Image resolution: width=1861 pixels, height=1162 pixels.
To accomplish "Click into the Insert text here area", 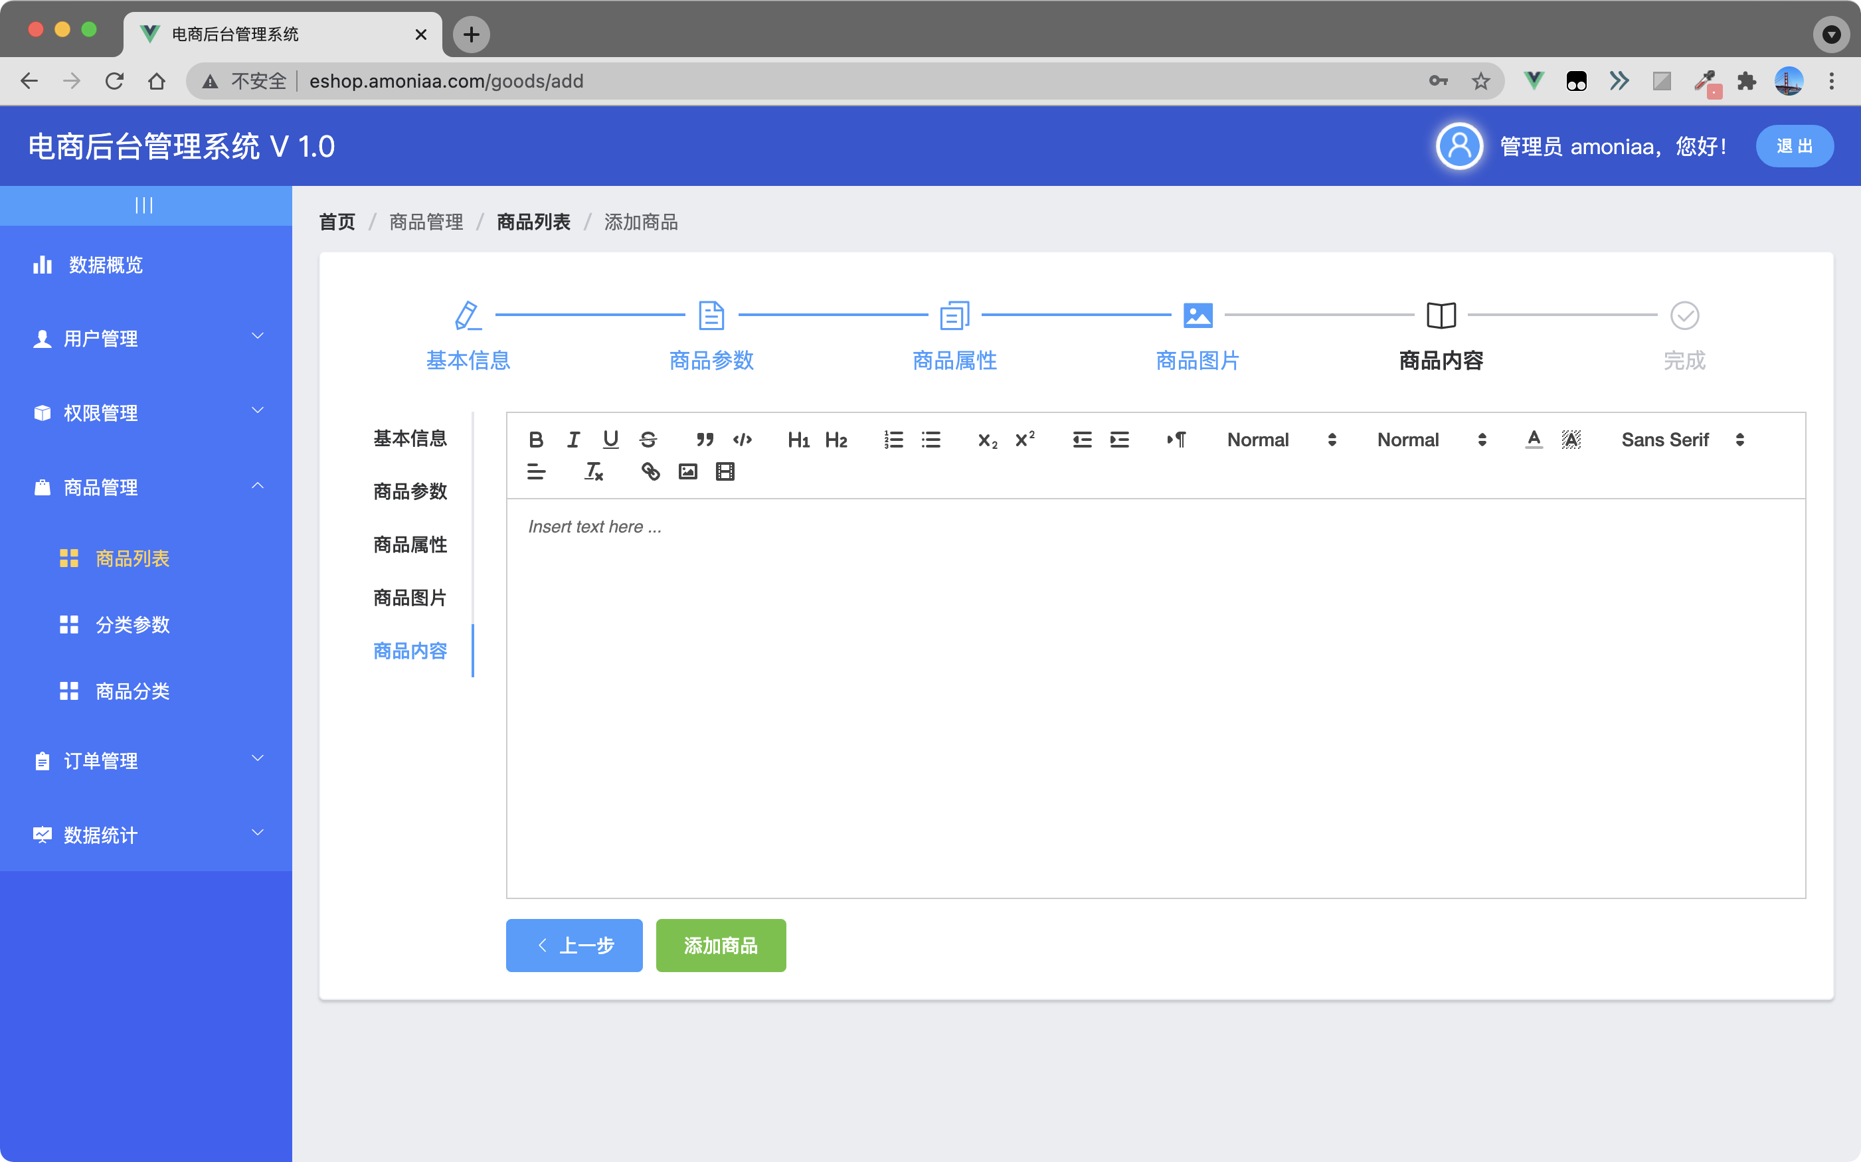I will pyautogui.click(x=1153, y=692).
